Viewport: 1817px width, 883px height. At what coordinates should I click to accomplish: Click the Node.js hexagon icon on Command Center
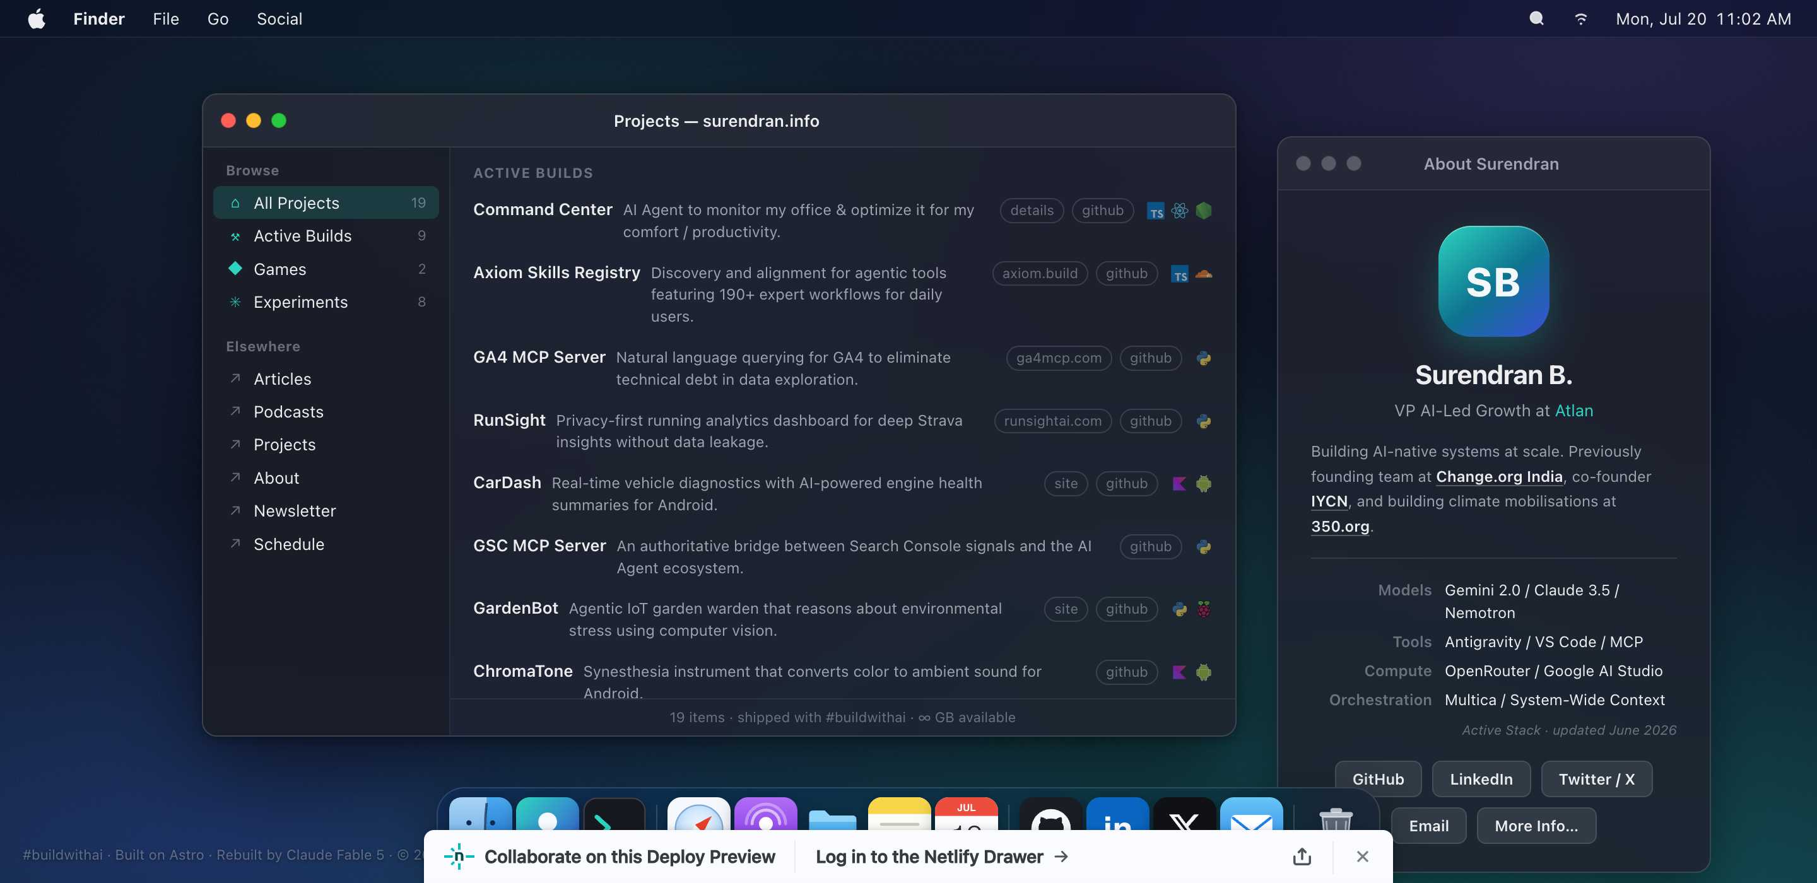click(1203, 211)
